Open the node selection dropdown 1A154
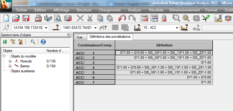Image resolution: width=233 pixels, height=111 pixels. click(x=46, y=28)
